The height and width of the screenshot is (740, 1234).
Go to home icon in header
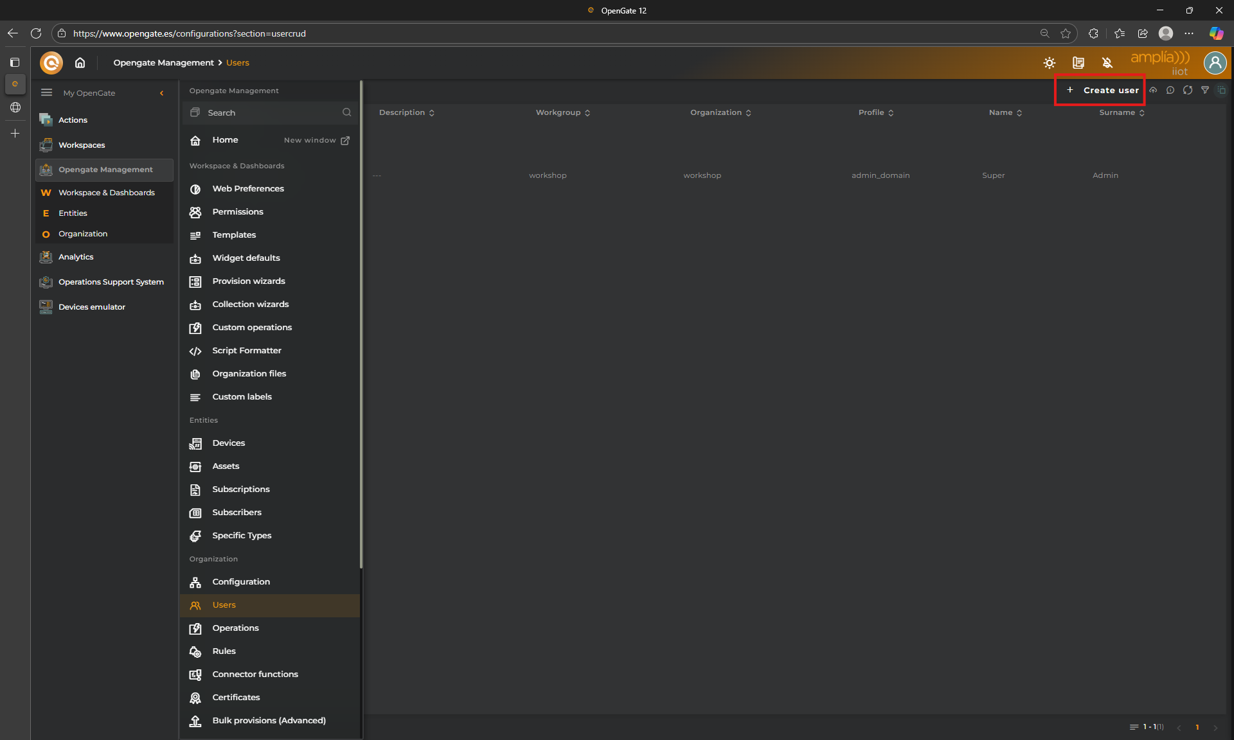80,63
